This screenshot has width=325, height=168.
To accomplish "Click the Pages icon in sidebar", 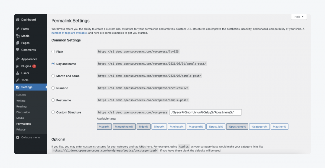I will 18,43.
